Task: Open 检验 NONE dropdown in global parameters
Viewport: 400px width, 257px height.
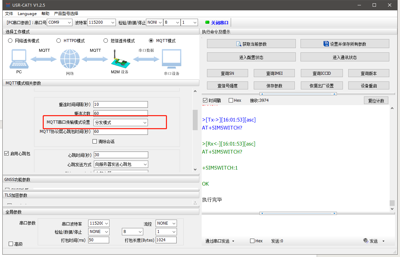Action: coord(99,232)
